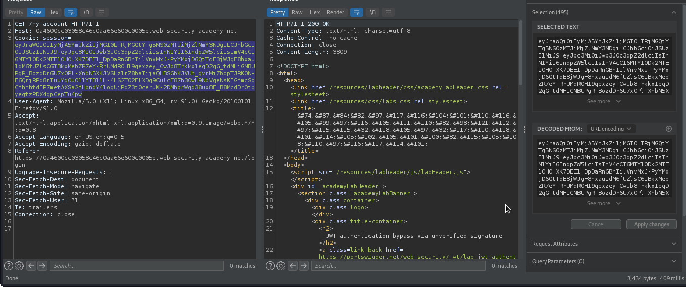
Task: Select the Response Hex tab
Action: (x=314, y=12)
